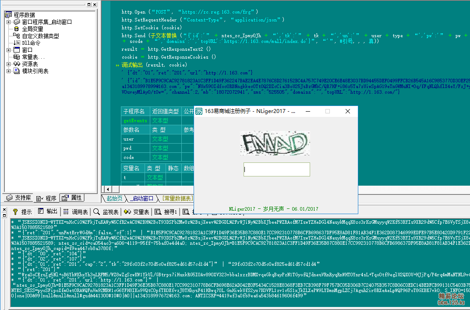Viewport: 470px width, 310px height.
Task: Select 全局变量 global variables cylinder icon
Action: tap(17, 29)
